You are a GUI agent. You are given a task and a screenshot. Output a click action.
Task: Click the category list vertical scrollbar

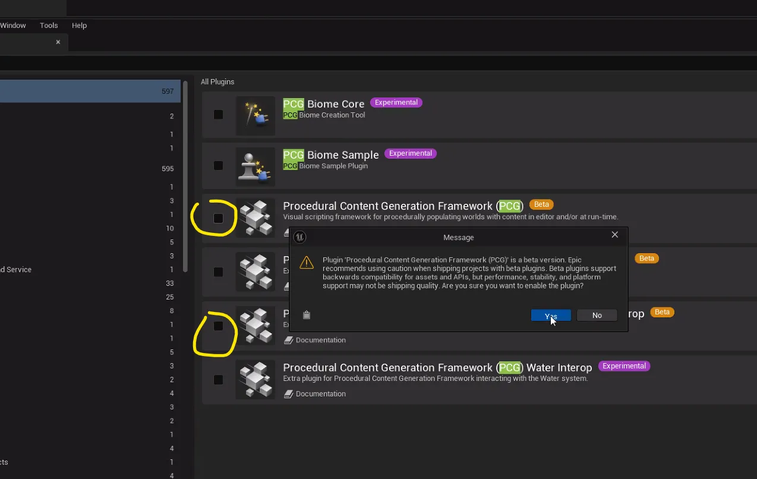coord(185,177)
